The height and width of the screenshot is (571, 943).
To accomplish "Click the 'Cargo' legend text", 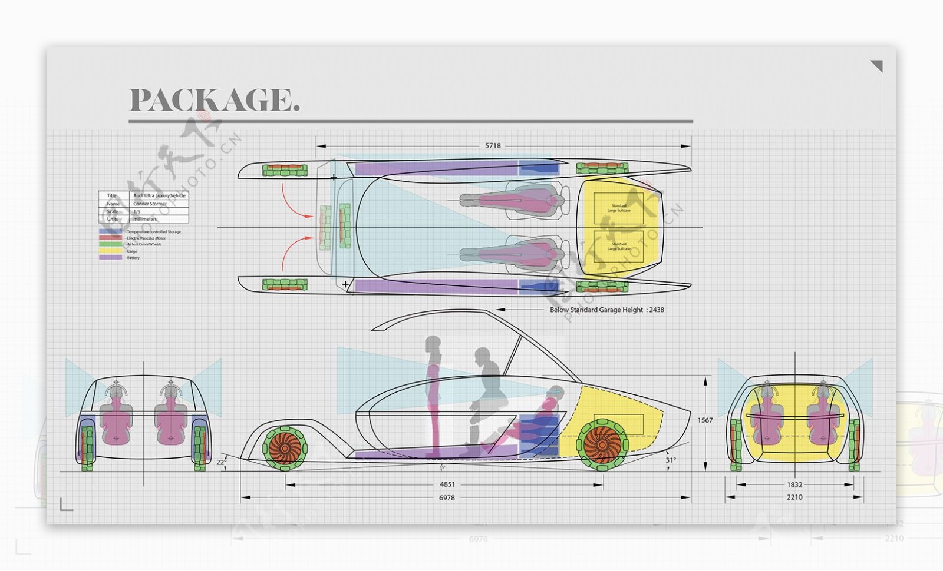I will 132,251.
